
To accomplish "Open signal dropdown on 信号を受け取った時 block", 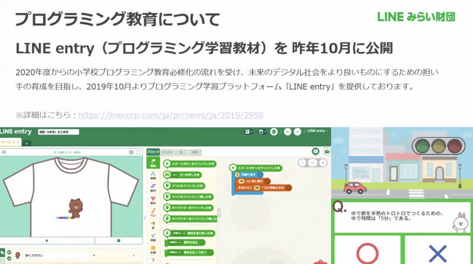I will [178, 233].
